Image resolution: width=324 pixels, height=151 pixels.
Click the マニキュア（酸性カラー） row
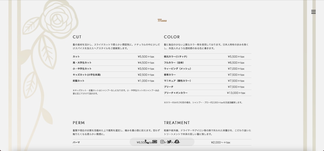coord(207,81)
